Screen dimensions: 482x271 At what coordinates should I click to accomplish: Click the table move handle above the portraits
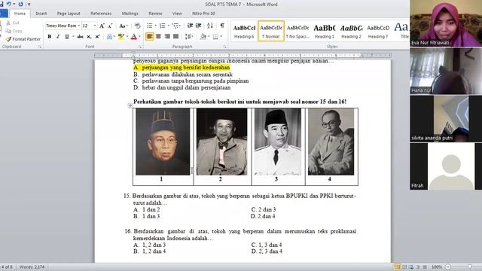(x=130, y=105)
